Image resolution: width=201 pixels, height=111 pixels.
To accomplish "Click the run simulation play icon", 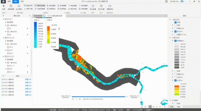I will (19, 6).
